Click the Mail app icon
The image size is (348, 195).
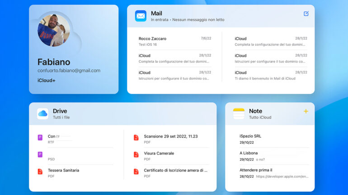click(x=141, y=16)
